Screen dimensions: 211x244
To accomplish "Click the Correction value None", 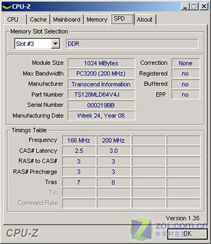I will click(x=186, y=63).
